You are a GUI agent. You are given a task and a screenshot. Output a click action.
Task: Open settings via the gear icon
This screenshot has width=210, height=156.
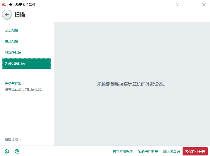pyautogui.click(x=7, y=151)
